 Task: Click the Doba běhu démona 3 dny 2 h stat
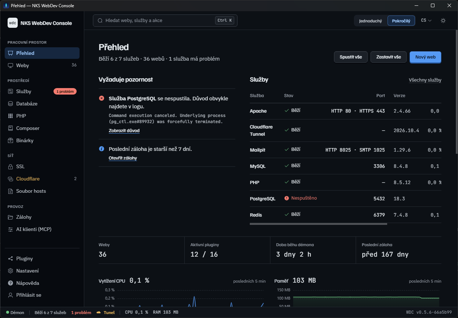(x=313, y=250)
